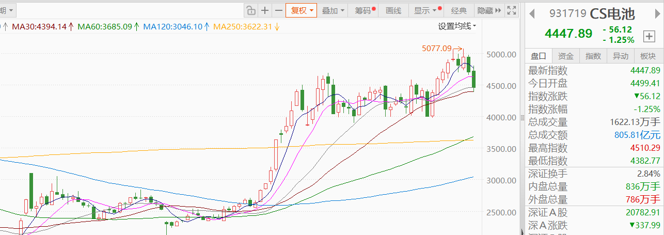
Task: Switch to the 盘口 tab
Action: (x=538, y=56)
